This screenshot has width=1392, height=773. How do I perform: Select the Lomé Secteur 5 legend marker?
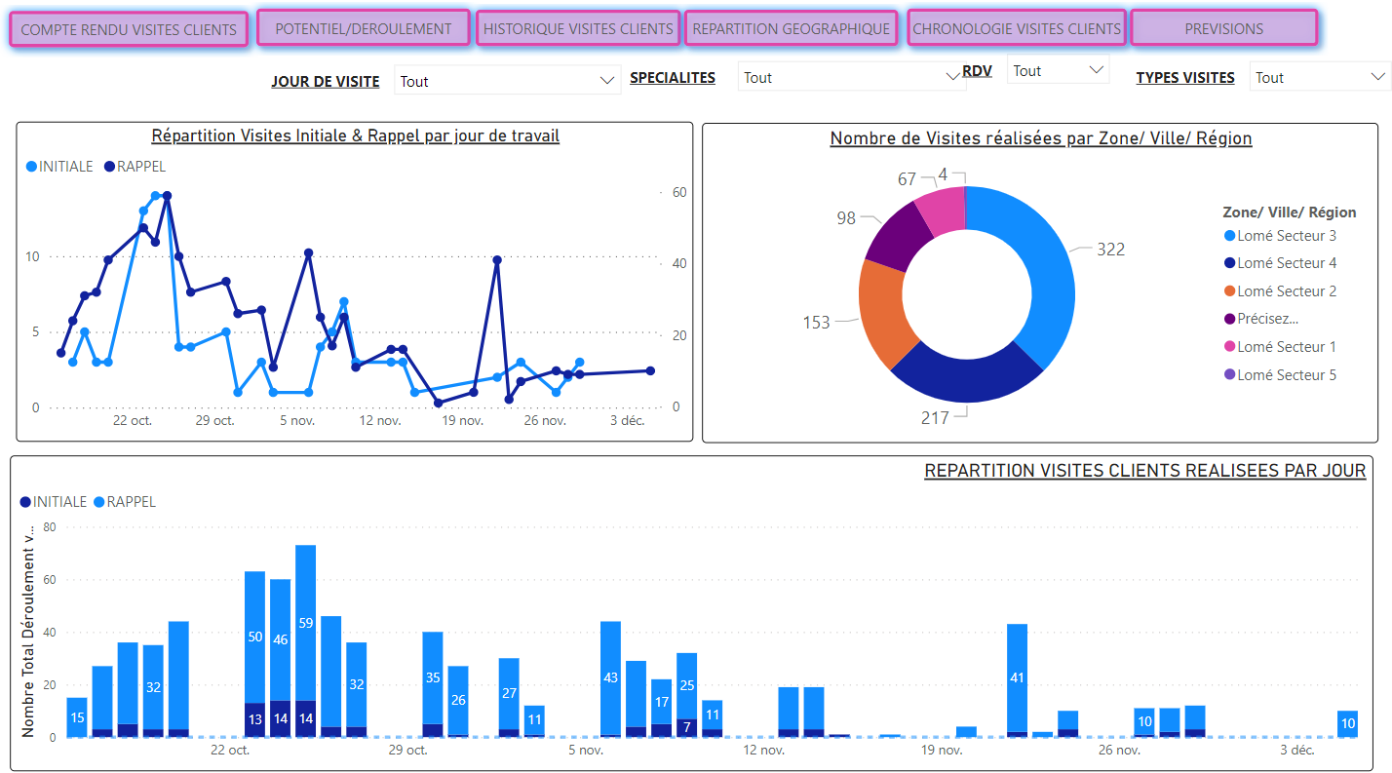pyautogui.click(x=1229, y=375)
